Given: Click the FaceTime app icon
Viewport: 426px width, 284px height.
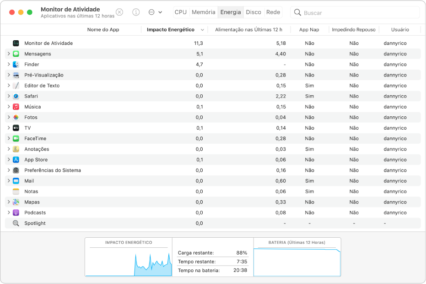Looking at the screenshot, I should (16, 139).
